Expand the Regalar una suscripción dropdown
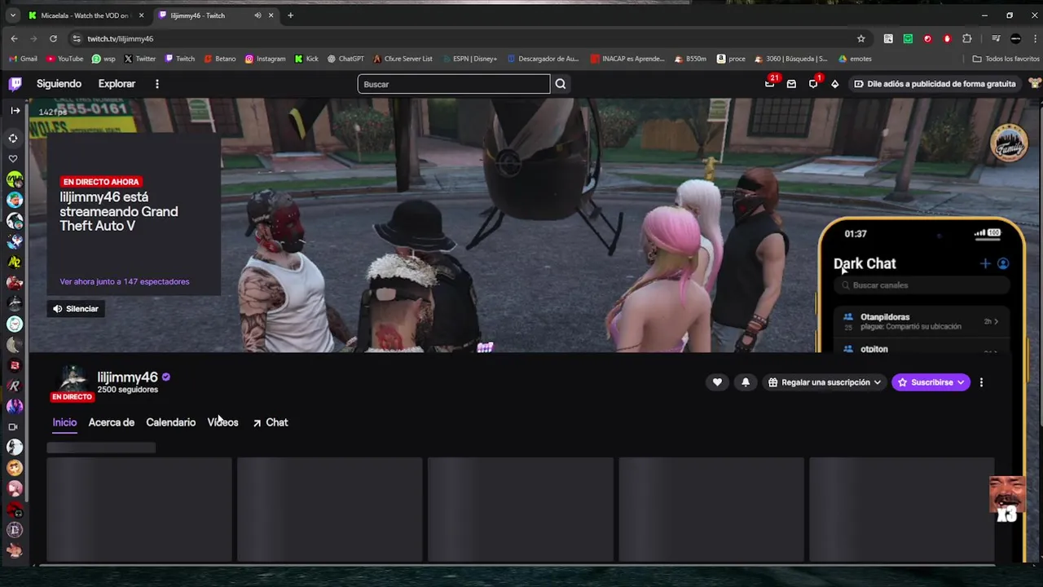Screen dimensions: 1043x587 (x=825, y=382)
